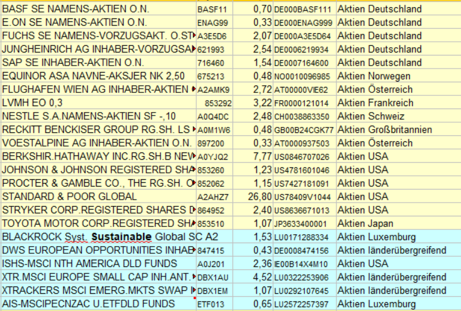Image resolution: width=461 pixels, height=311 pixels.
Task: Click the A0J201 cell
Action: point(215,264)
